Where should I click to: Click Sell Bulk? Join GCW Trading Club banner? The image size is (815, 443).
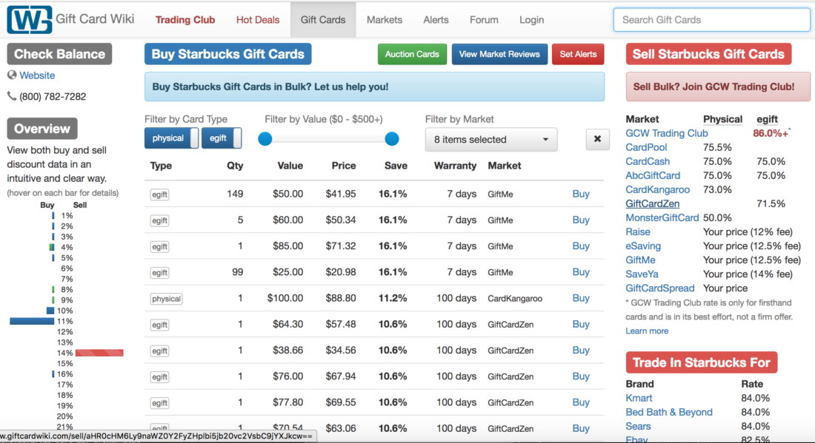click(x=718, y=87)
